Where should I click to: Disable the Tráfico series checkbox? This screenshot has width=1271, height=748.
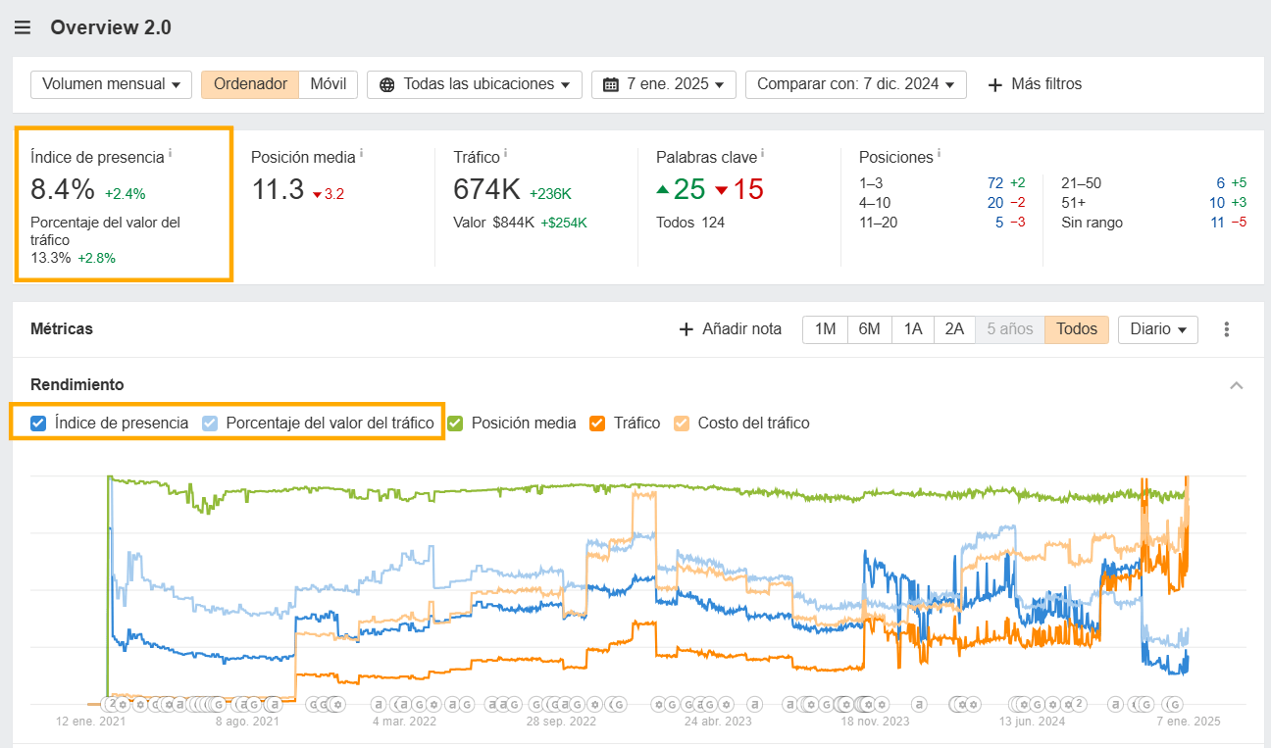point(597,424)
